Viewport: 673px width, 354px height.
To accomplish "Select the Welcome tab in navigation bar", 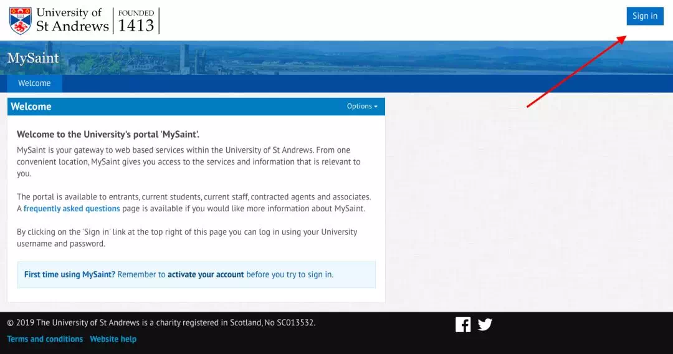I will [x=34, y=84].
